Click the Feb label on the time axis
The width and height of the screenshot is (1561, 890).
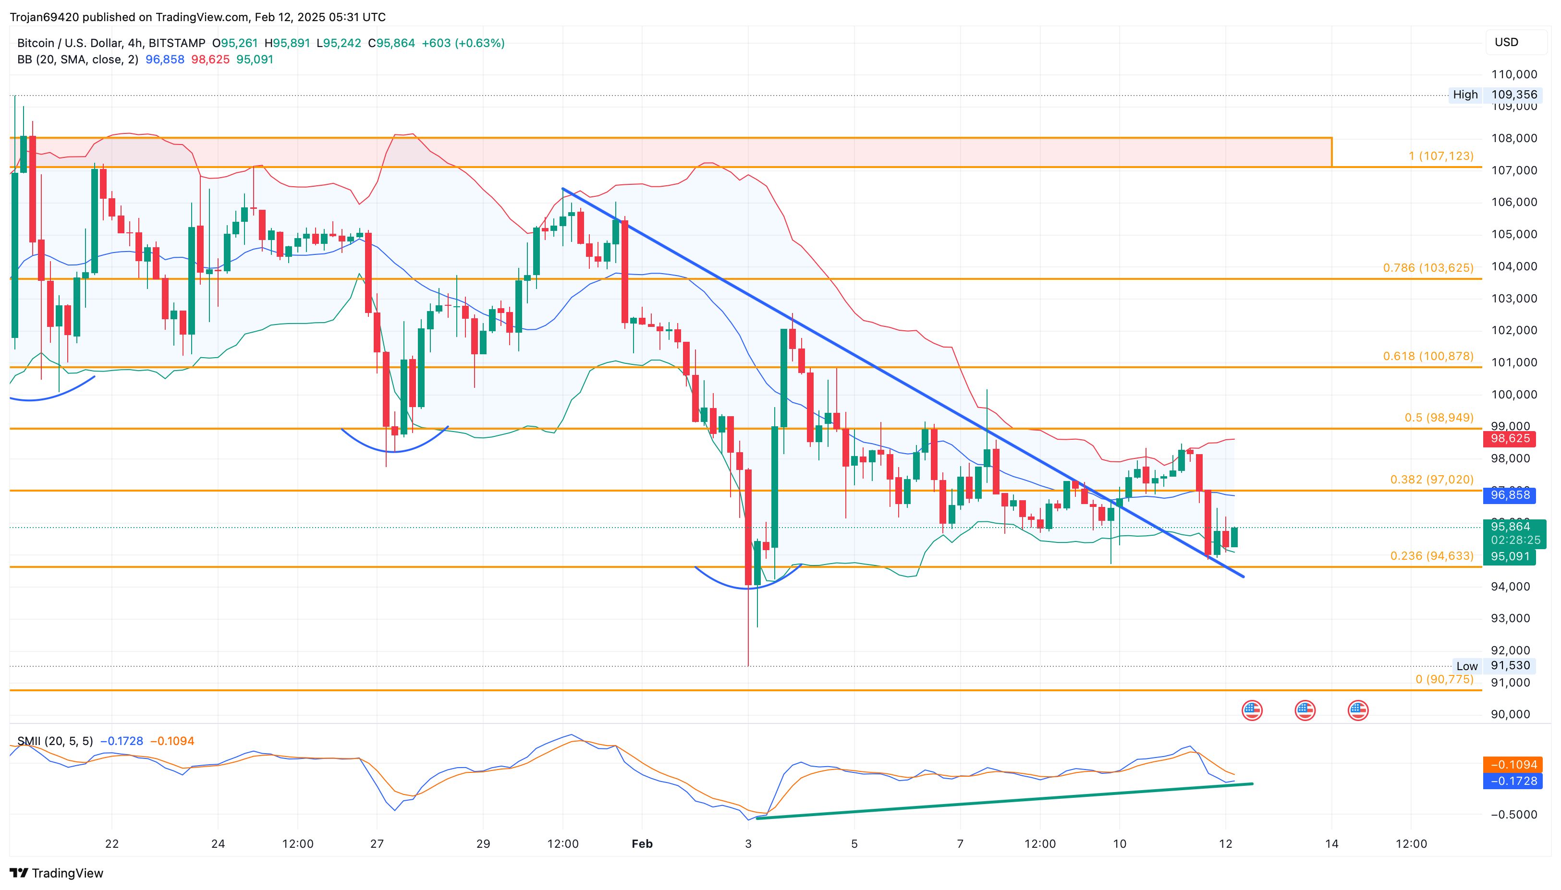642,844
